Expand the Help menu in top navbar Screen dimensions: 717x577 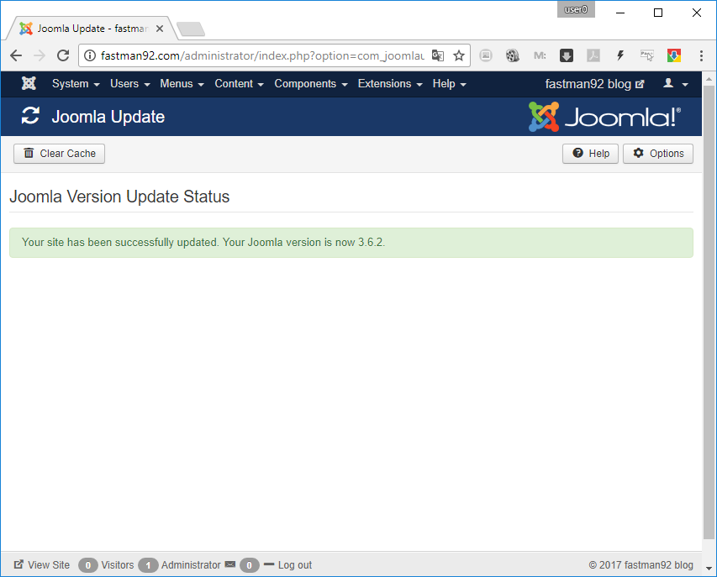450,84
